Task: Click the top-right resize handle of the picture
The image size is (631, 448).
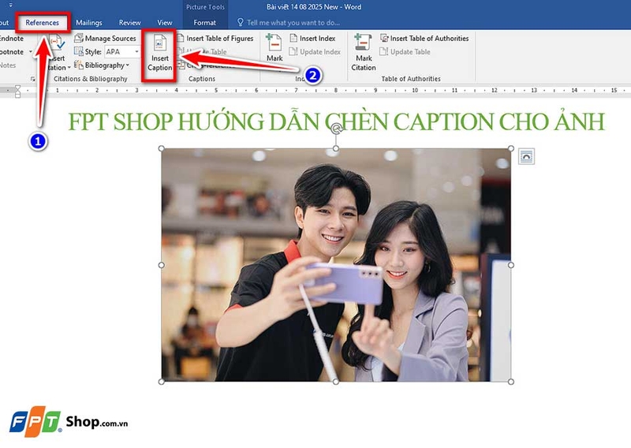Action: click(x=510, y=148)
